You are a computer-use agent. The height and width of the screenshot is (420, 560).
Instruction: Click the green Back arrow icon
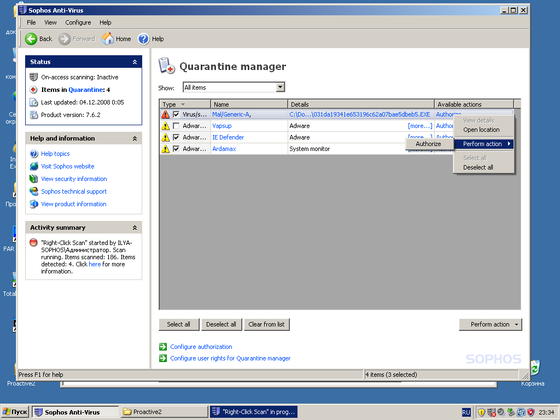click(x=31, y=39)
